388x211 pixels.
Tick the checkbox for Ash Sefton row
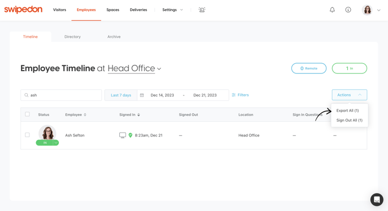[x=27, y=135]
